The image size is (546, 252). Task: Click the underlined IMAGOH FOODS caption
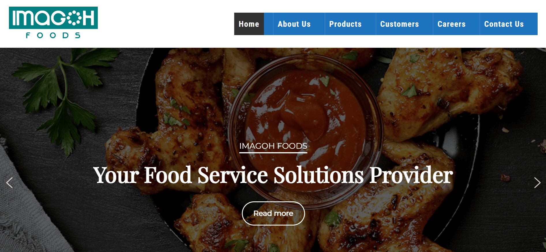(x=273, y=146)
